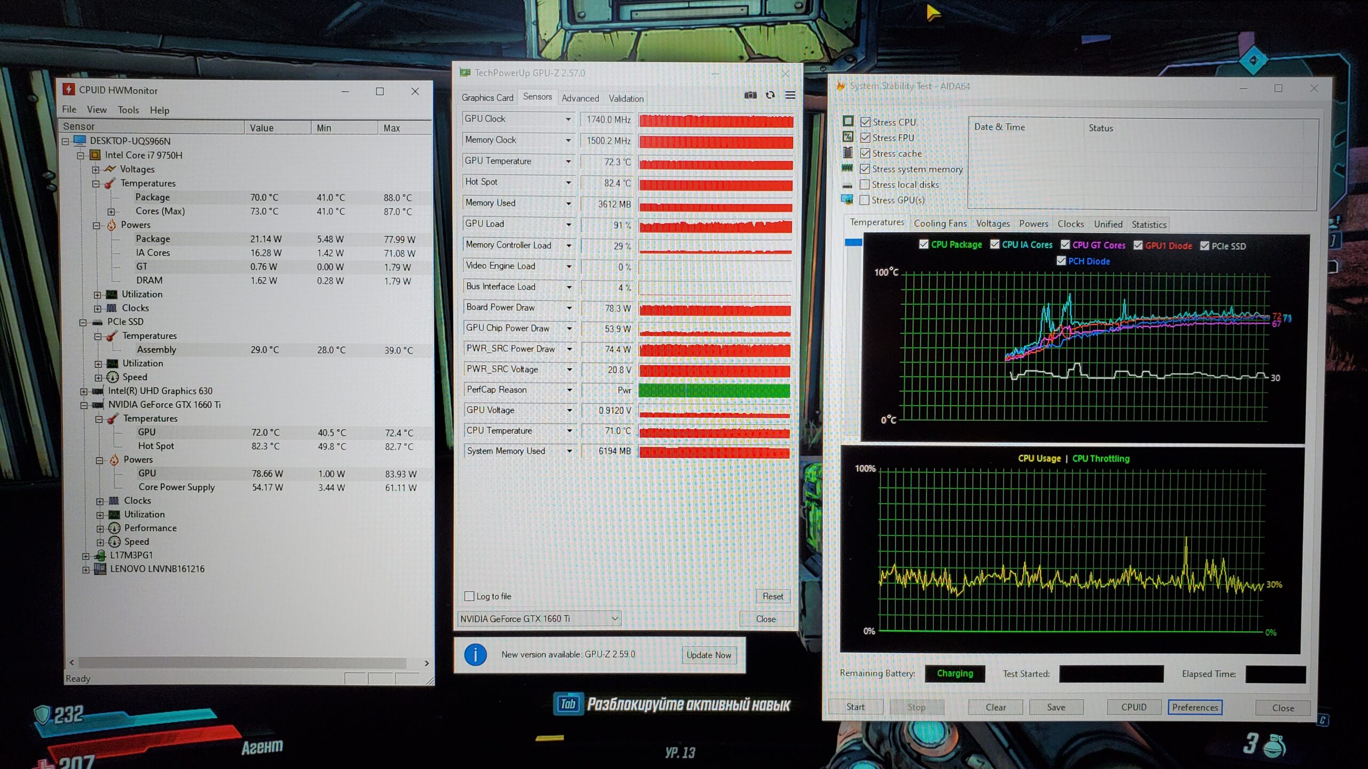Image resolution: width=1368 pixels, height=769 pixels.
Task: Click GPU-Z refresh sensors icon
Action: pyautogui.click(x=770, y=95)
